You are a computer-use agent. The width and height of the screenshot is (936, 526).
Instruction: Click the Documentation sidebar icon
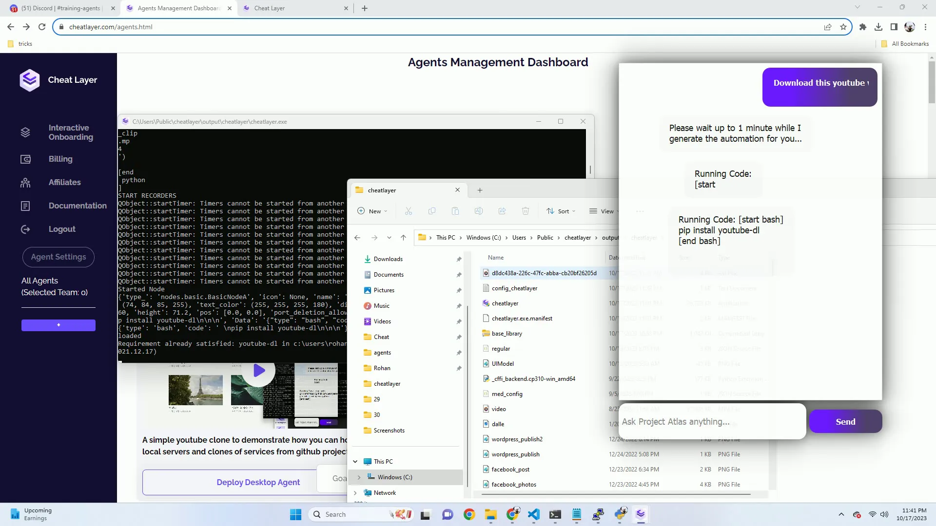click(25, 206)
